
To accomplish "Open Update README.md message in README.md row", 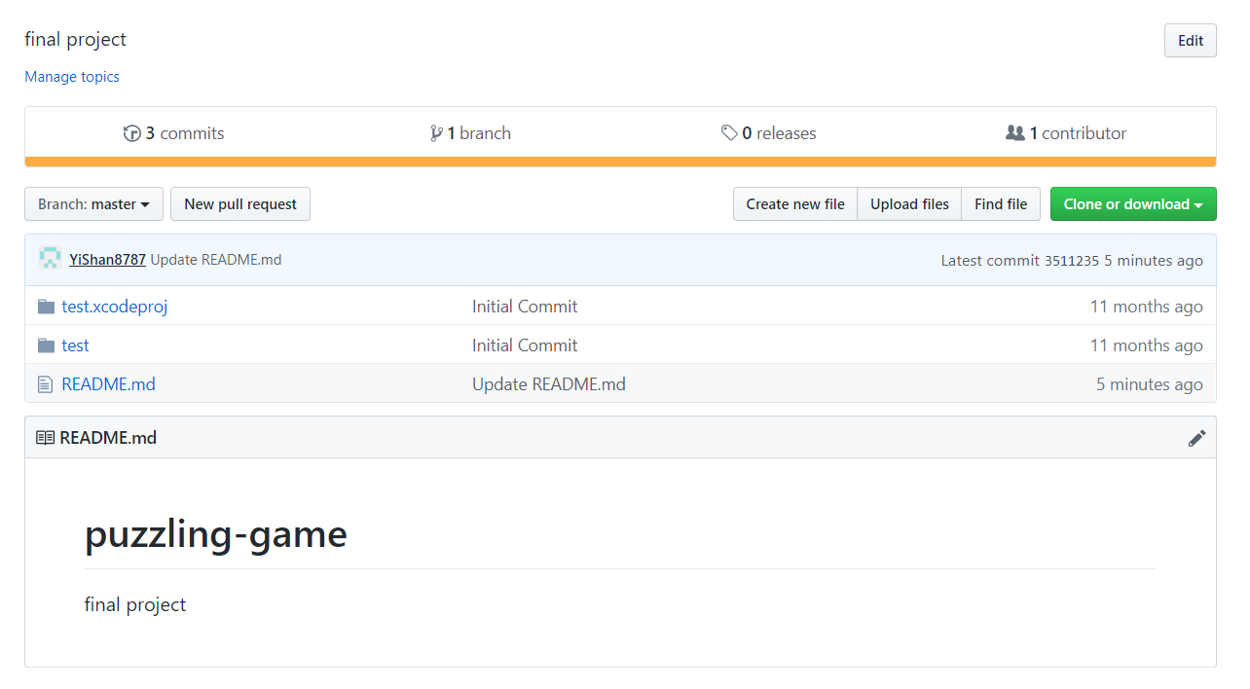I will pyautogui.click(x=549, y=384).
